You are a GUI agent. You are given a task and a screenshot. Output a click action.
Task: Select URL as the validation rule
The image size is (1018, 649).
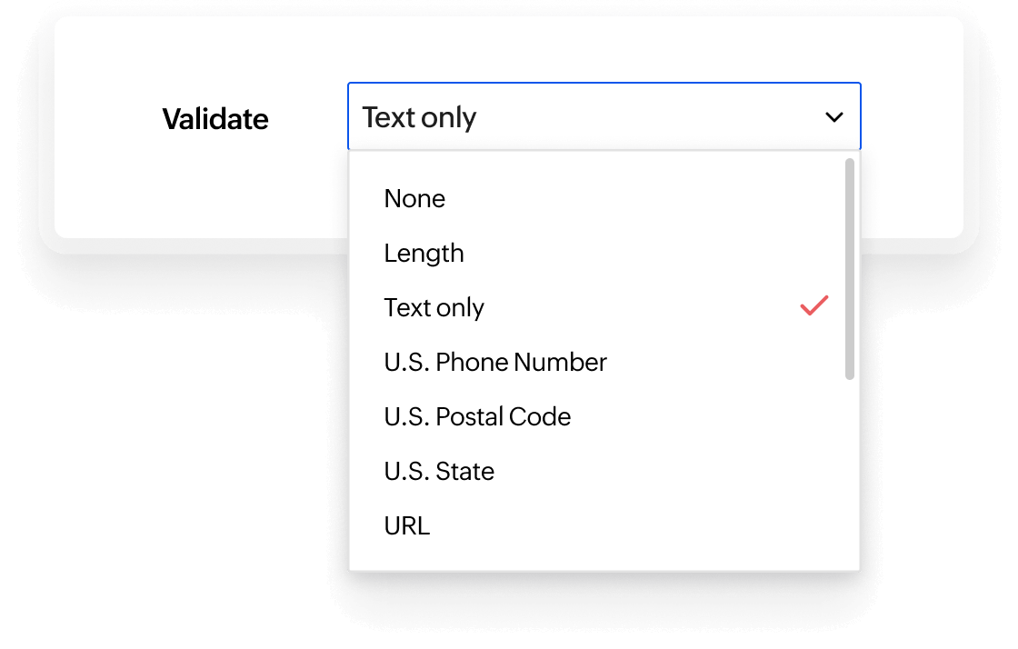406,525
